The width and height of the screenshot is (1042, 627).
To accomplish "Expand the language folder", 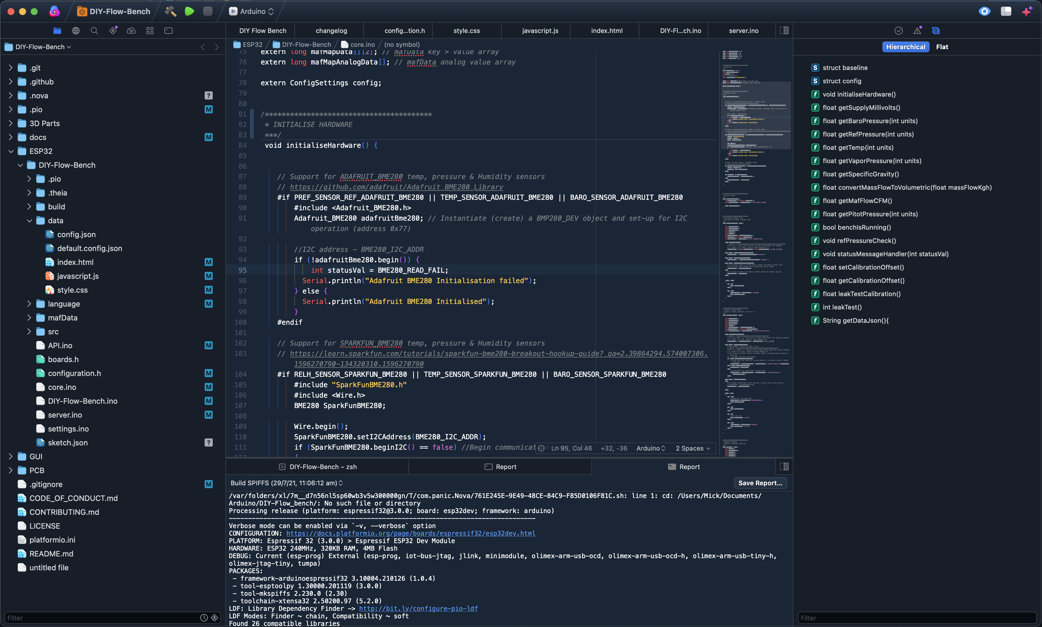I will [29, 304].
